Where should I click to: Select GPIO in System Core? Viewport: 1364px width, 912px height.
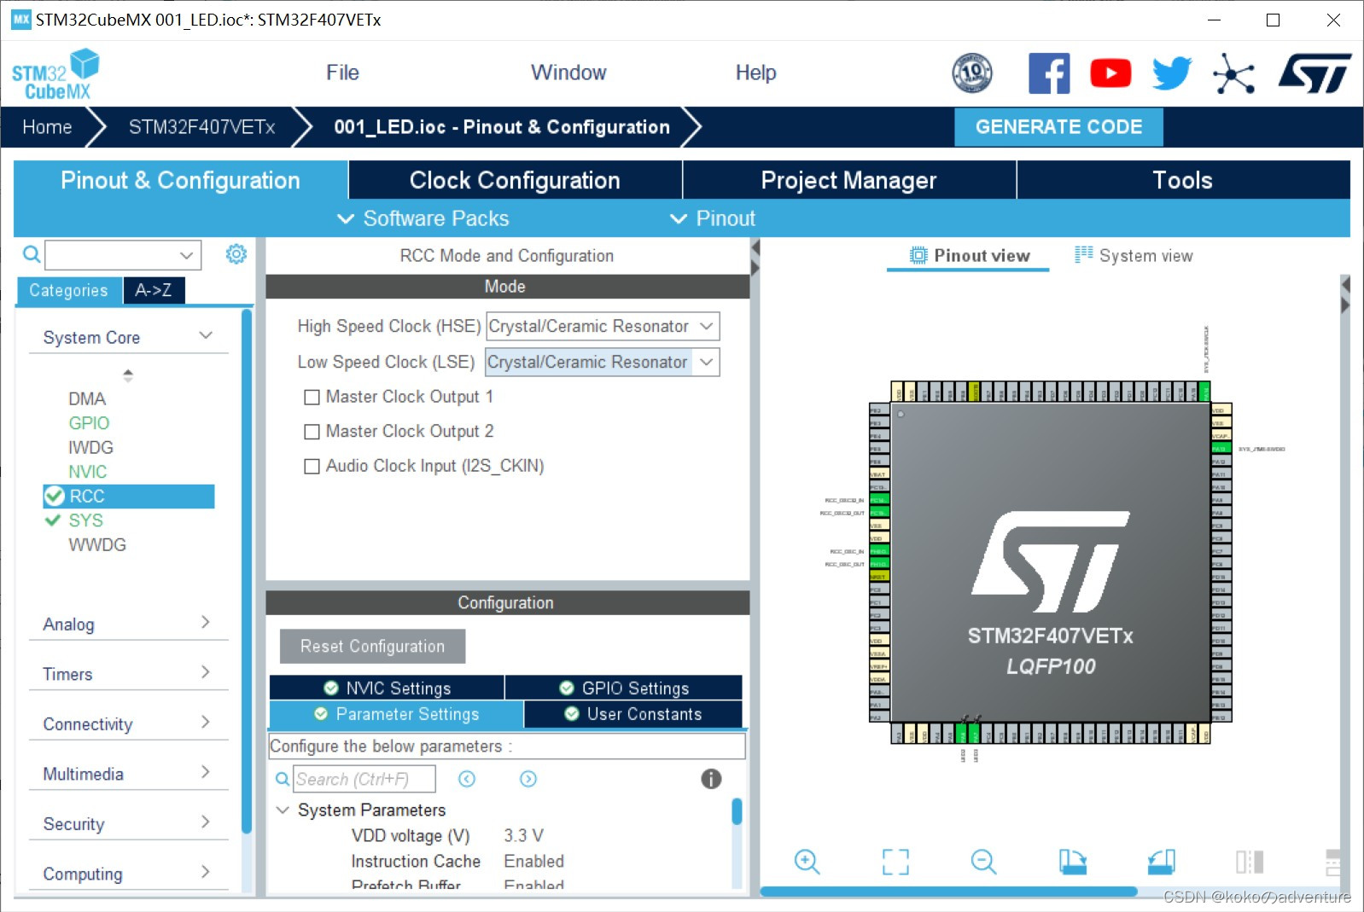[x=89, y=423]
